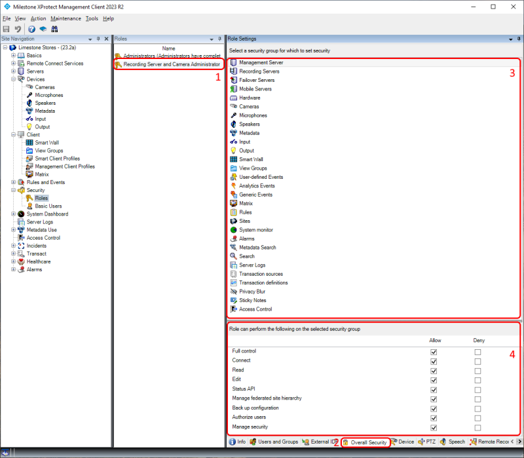Select Recording Servers security group
Screen dimensions: 524x458
(259, 71)
